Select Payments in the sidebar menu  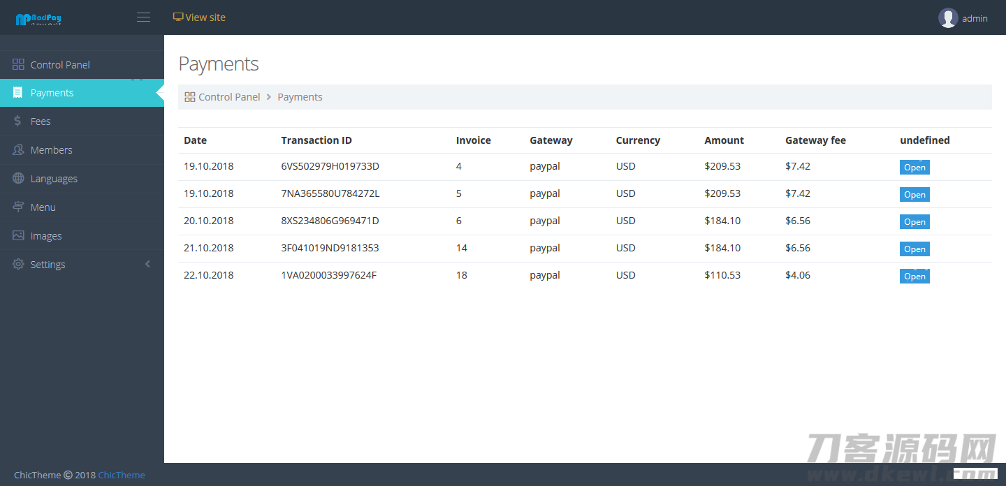pos(52,93)
